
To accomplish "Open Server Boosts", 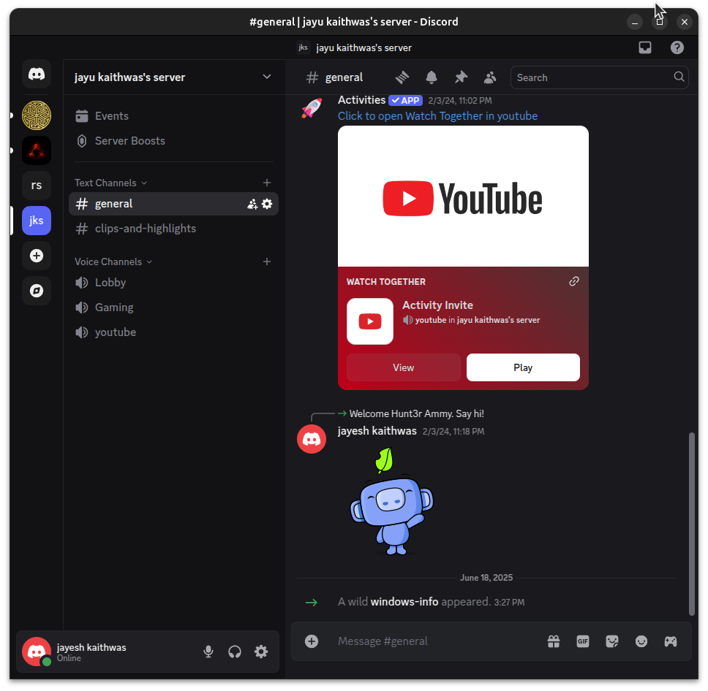I will (173, 141).
